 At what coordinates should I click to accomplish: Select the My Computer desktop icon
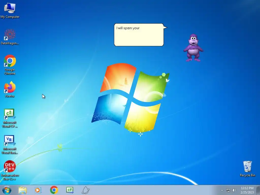point(10,11)
